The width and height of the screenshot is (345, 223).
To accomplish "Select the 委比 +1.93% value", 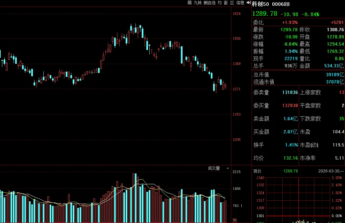I will [290, 22].
